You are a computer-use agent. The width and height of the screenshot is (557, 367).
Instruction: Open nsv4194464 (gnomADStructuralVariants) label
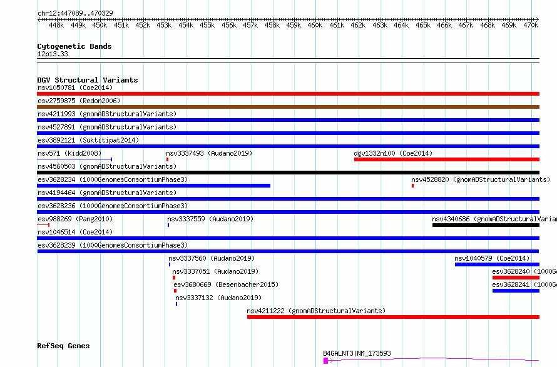pos(107,193)
